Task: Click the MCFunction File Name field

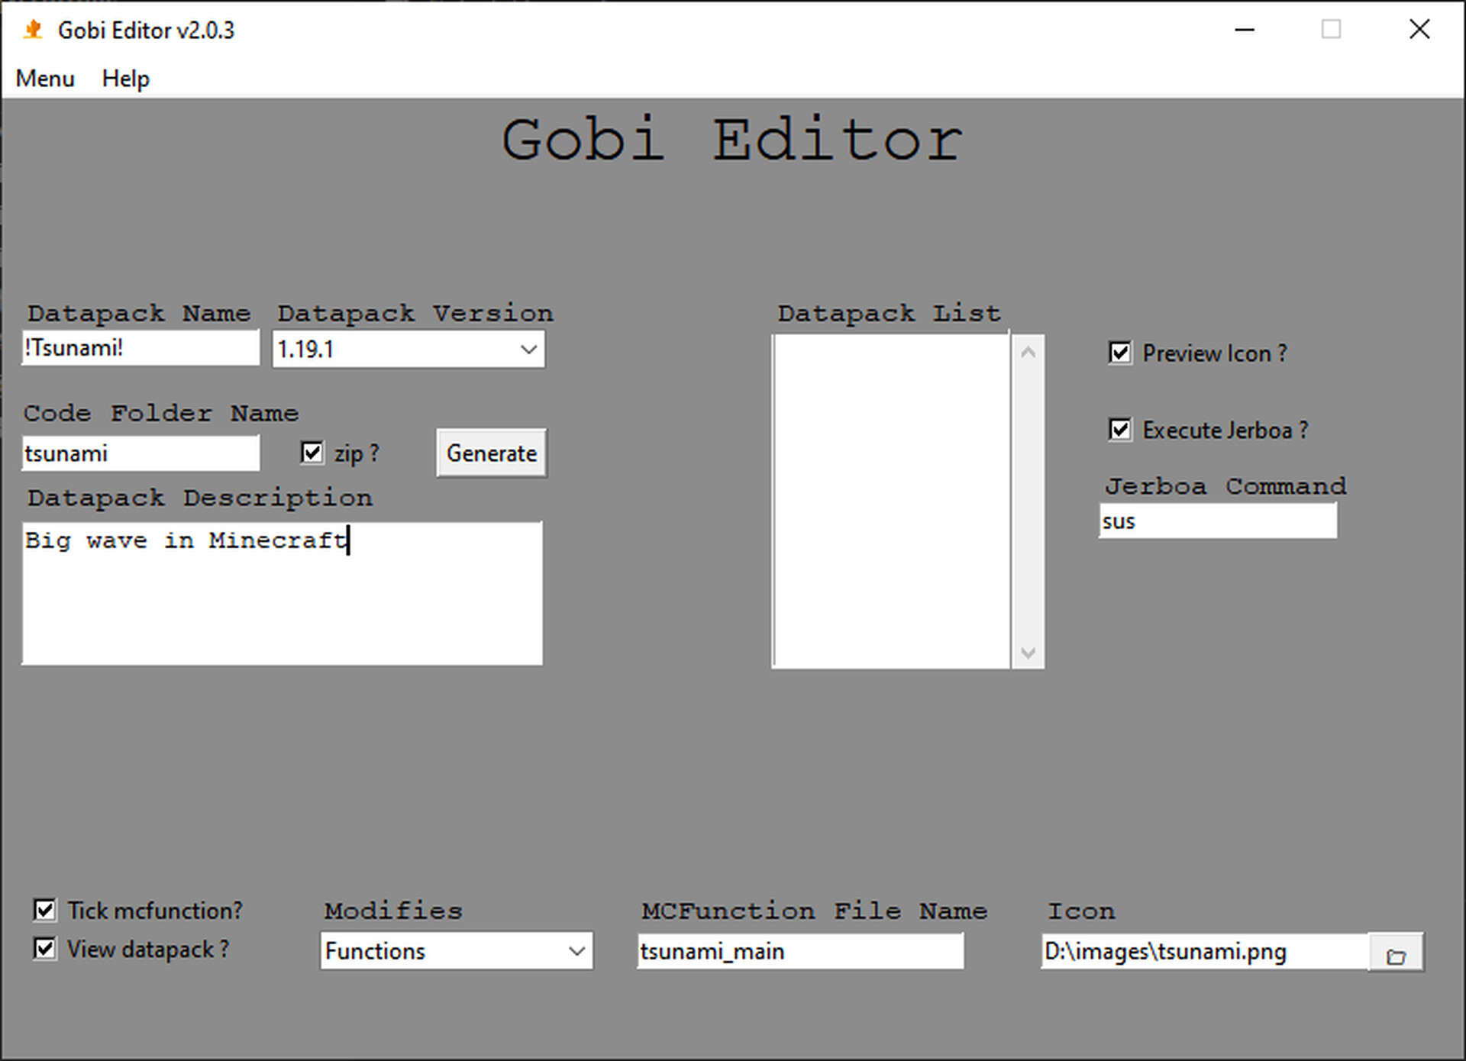Action: pyautogui.click(x=799, y=951)
